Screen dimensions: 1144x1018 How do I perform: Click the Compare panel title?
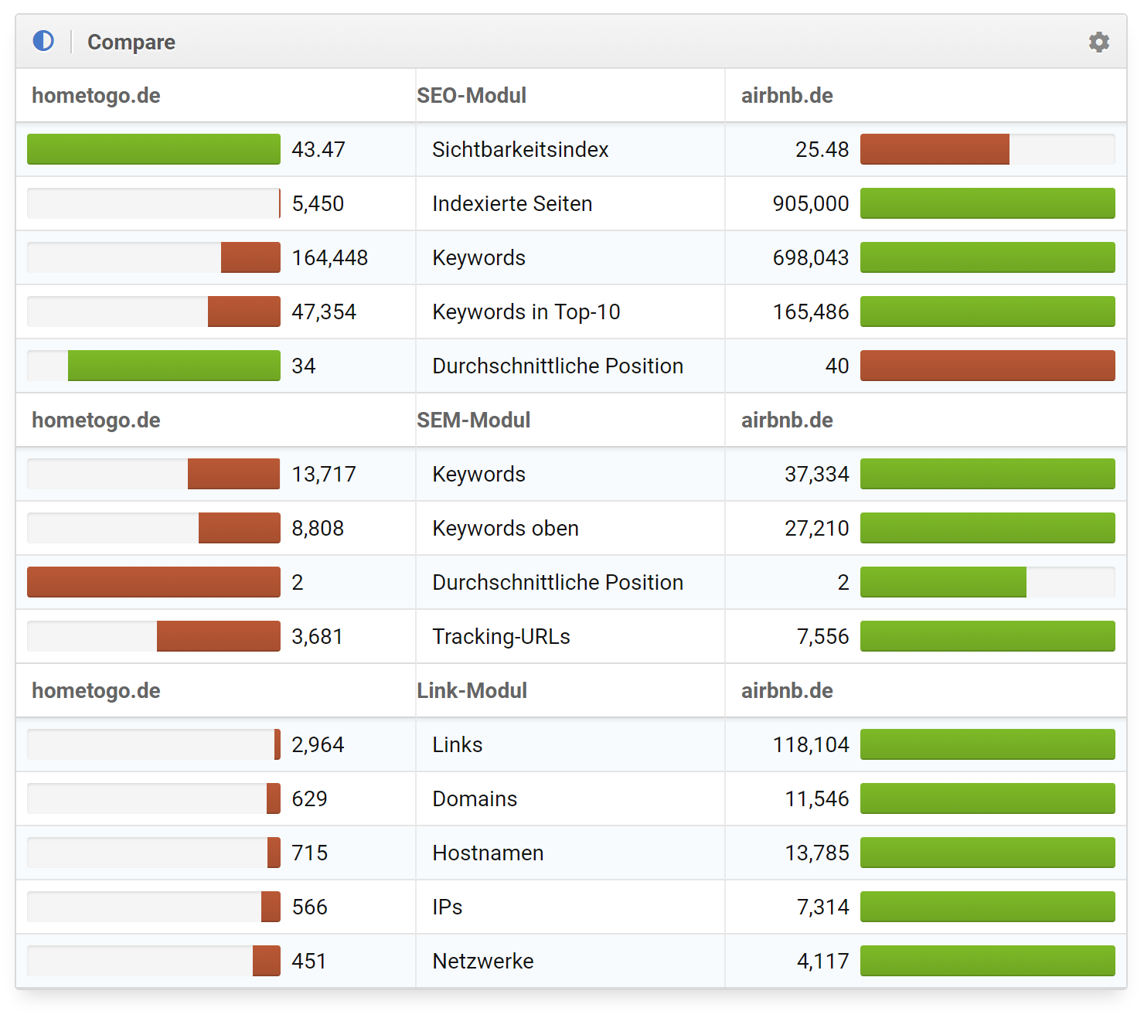click(131, 42)
